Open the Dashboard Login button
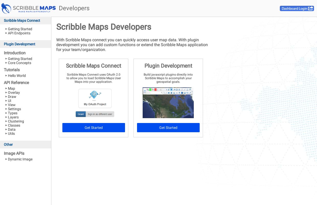 pos(297,8)
